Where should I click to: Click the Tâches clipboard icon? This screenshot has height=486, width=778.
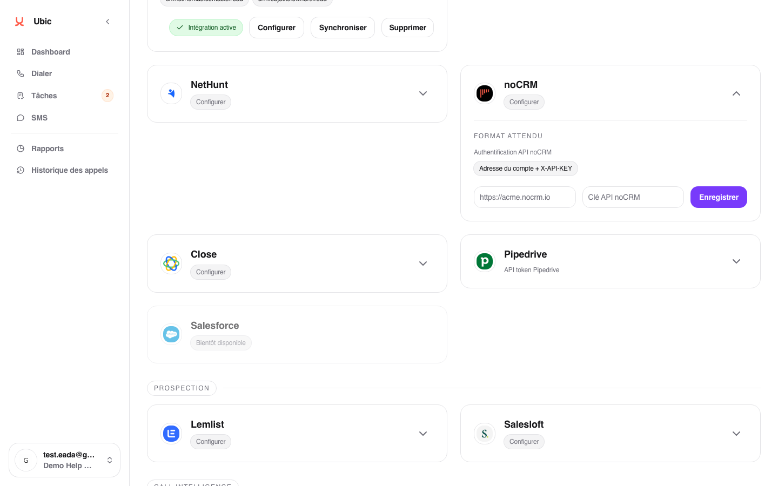(21, 96)
